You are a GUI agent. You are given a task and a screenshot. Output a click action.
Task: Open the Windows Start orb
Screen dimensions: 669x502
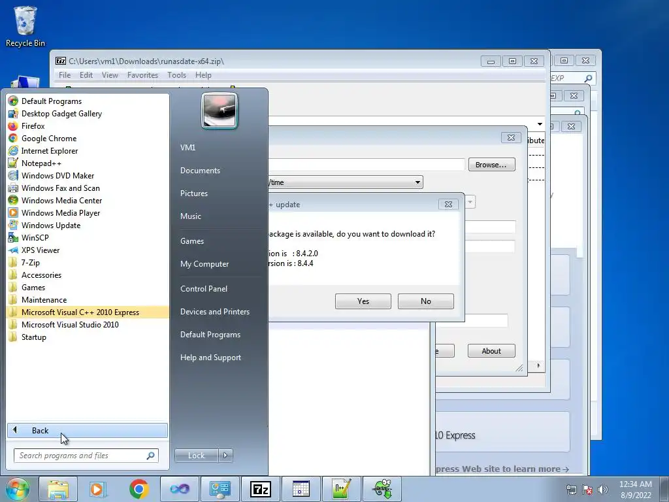17,489
